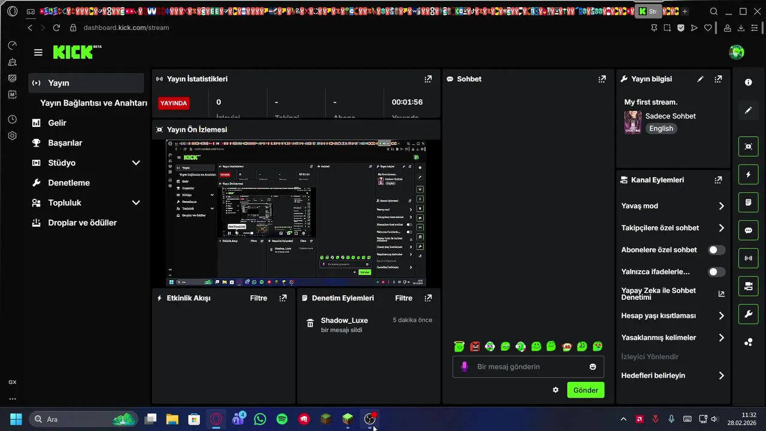Open chat settings gear next to Gönder
Screen dimensions: 766x431
point(555,390)
